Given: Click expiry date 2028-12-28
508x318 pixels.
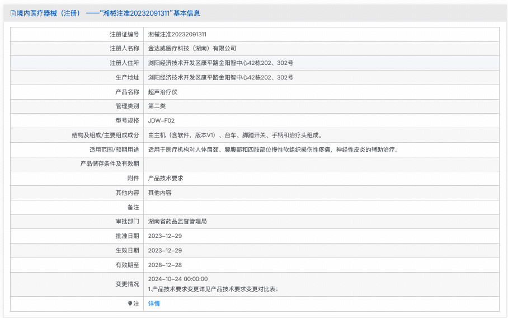Looking at the screenshot, I should pos(165,265).
